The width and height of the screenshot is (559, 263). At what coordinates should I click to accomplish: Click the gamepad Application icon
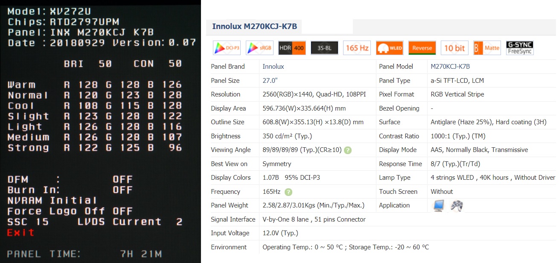pos(457,206)
